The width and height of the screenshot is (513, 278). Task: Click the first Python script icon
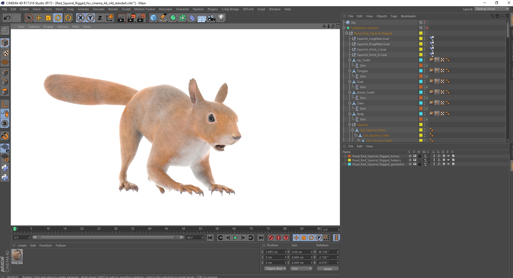tap(5, 168)
